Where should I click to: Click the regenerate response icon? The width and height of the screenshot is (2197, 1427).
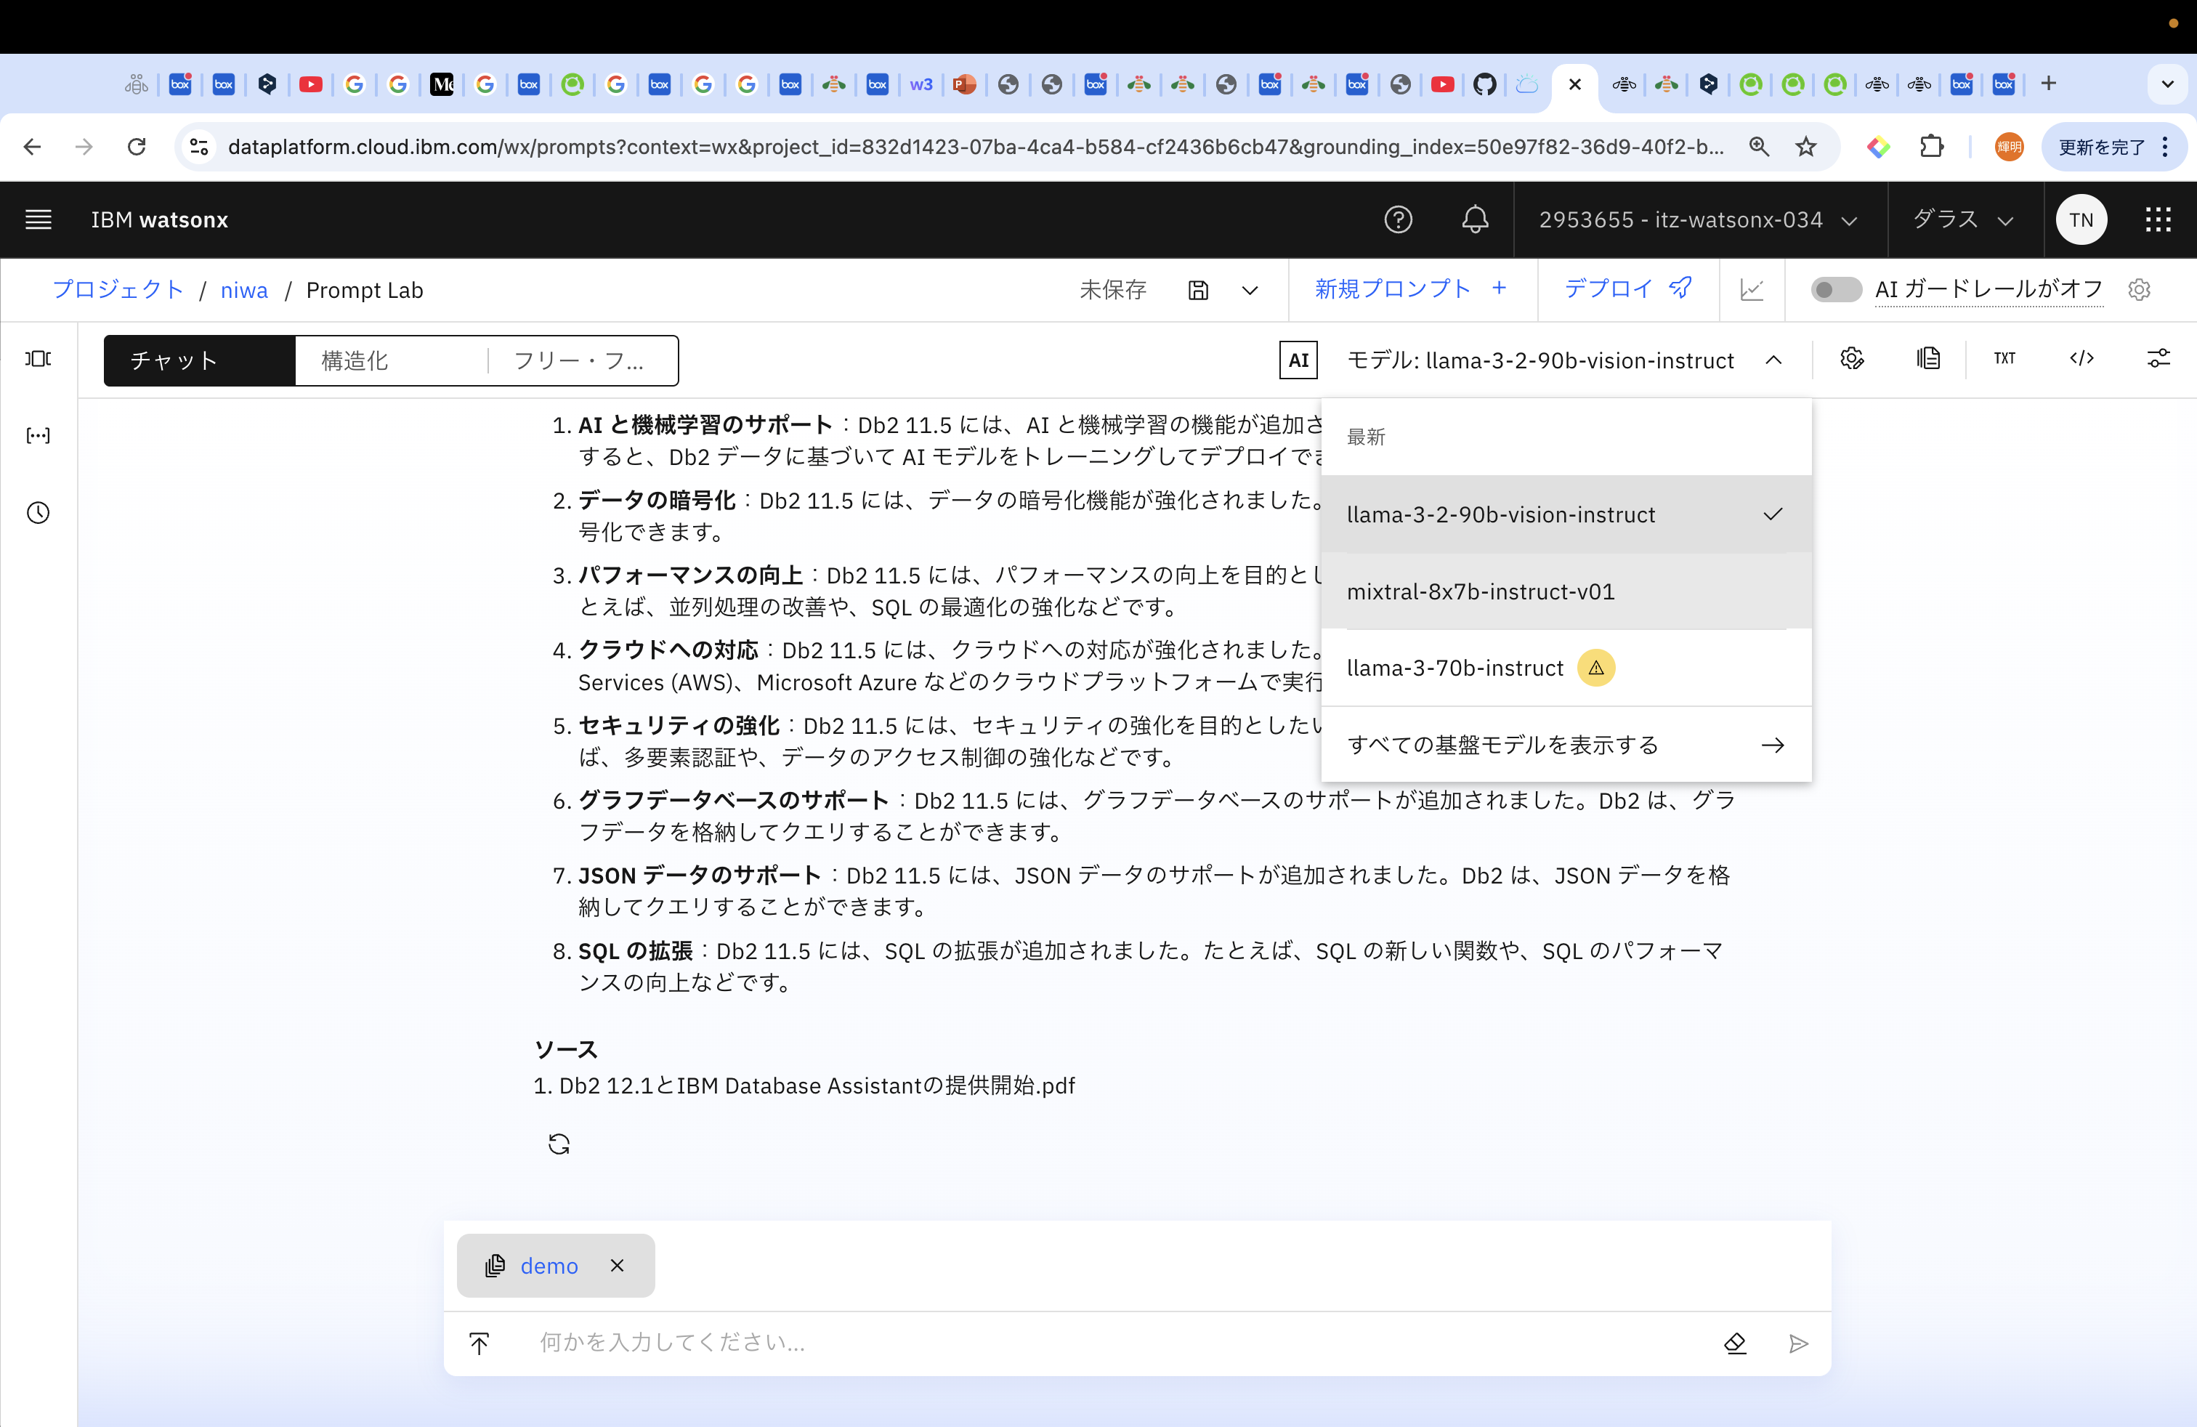coord(559,1144)
